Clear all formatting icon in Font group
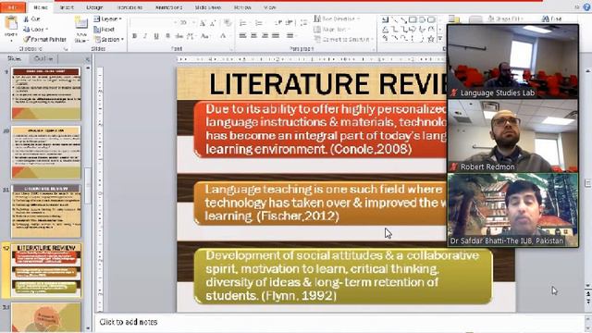592x333 pixels. [228, 23]
